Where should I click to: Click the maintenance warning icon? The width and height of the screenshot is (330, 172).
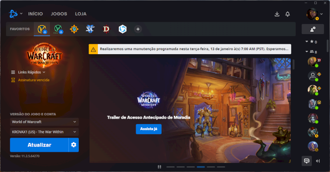pos(93,49)
